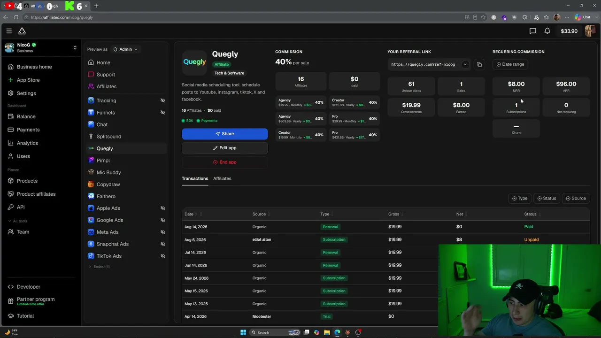Open Mic Buddy in the sidebar
This screenshot has height=338, width=601.
tap(108, 172)
